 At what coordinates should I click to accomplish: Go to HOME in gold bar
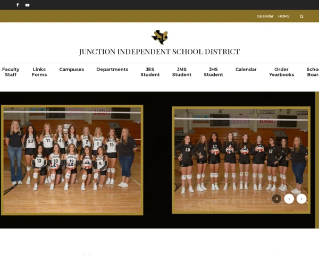click(284, 16)
